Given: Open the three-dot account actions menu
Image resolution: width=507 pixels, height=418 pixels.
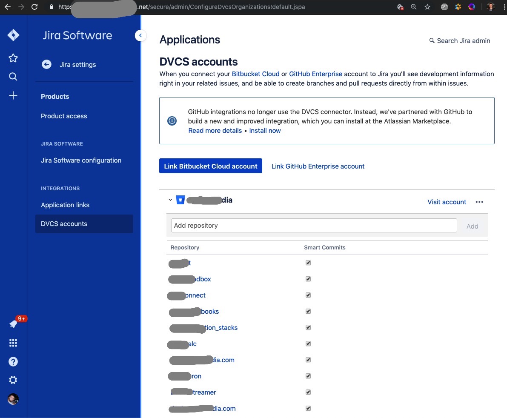Looking at the screenshot, I should [479, 202].
